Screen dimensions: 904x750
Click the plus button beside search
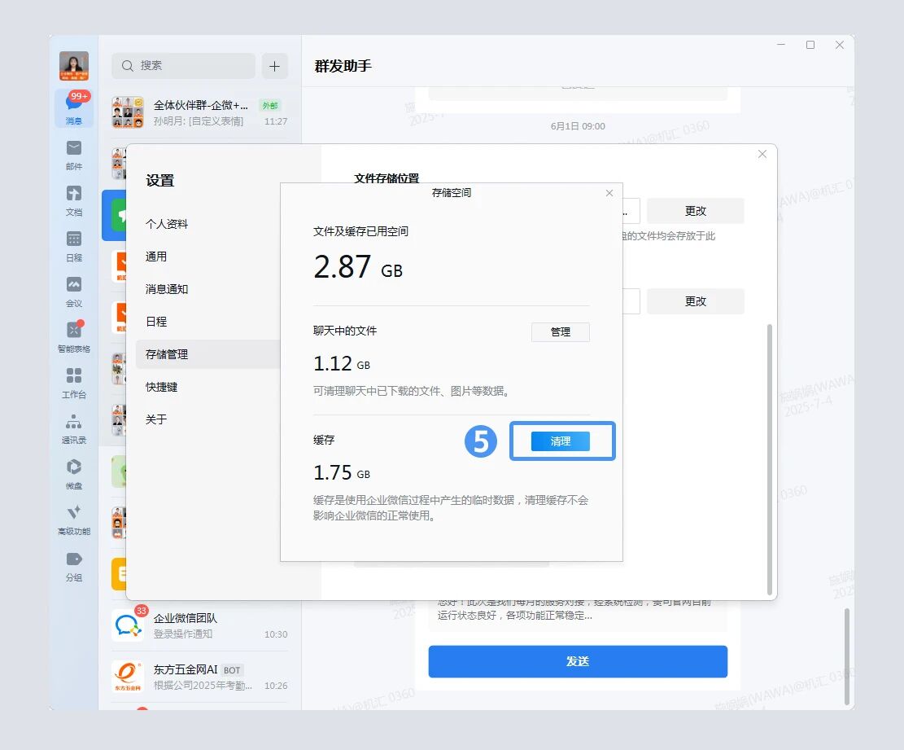[x=274, y=66]
